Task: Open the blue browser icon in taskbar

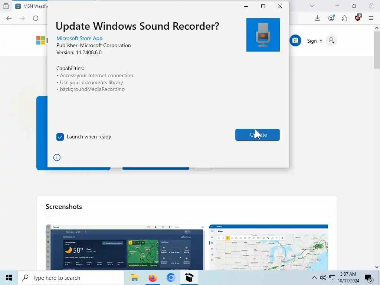Action: [x=171, y=278]
